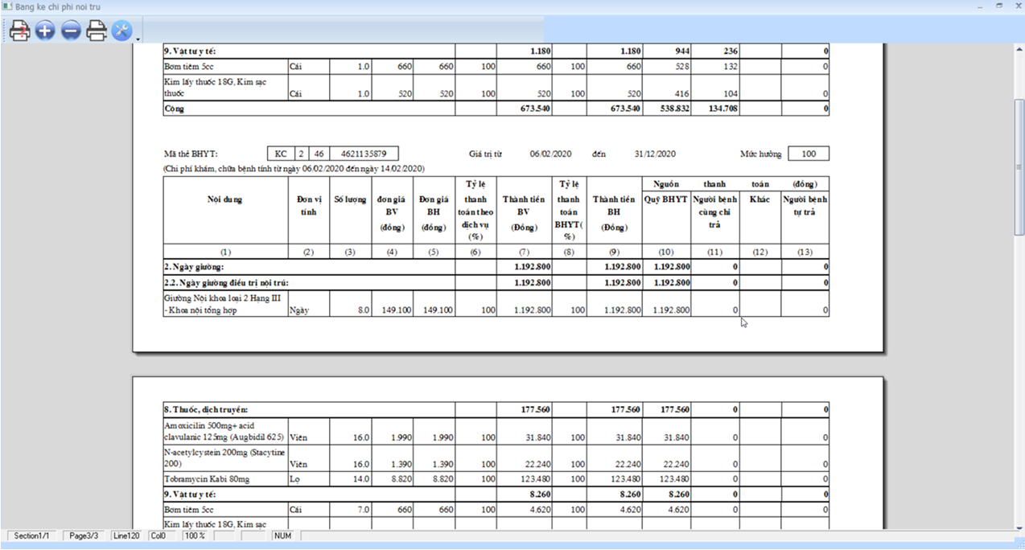Click the 100 % zoom status indicator
Viewport: 1025px width, 550px height.
pyautogui.click(x=194, y=536)
